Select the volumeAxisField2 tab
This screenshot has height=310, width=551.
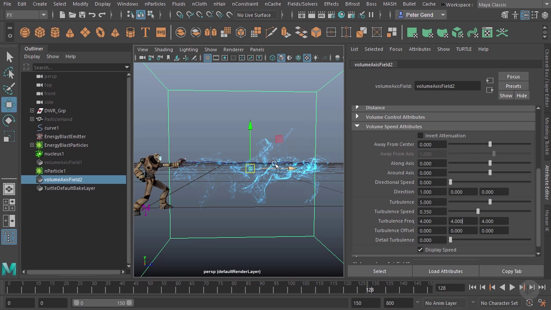coord(373,65)
